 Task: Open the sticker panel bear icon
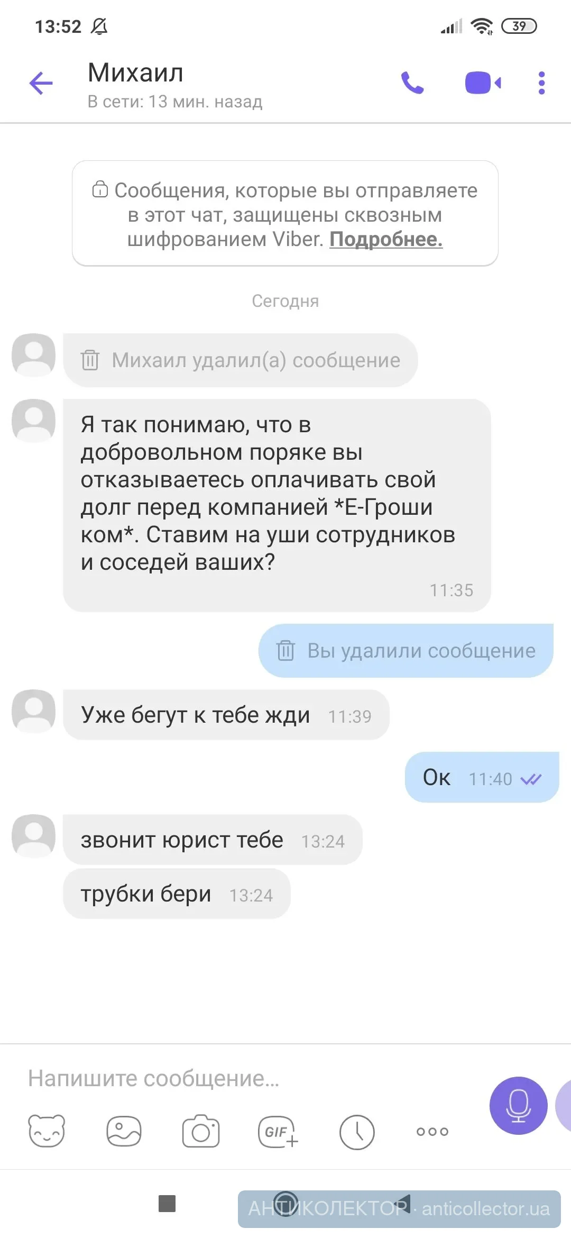click(x=47, y=1131)
